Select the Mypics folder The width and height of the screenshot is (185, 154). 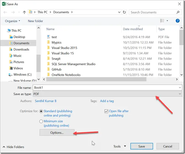click(x=57, y=43)
